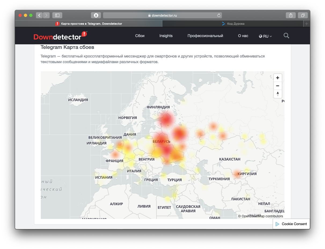Screen dimensions: 325x249
Task: Click the БЕЛАРУСЬ label on the map
Action: (161, 141)
